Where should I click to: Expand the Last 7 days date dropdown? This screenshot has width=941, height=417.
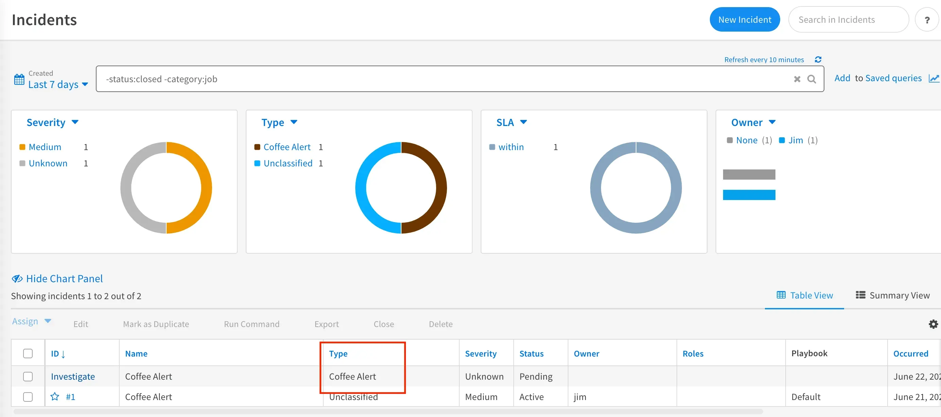tap(58, 84)
